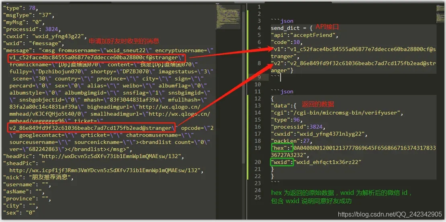
Task: Click the "packLen":27 line
Action: point(292,141)
